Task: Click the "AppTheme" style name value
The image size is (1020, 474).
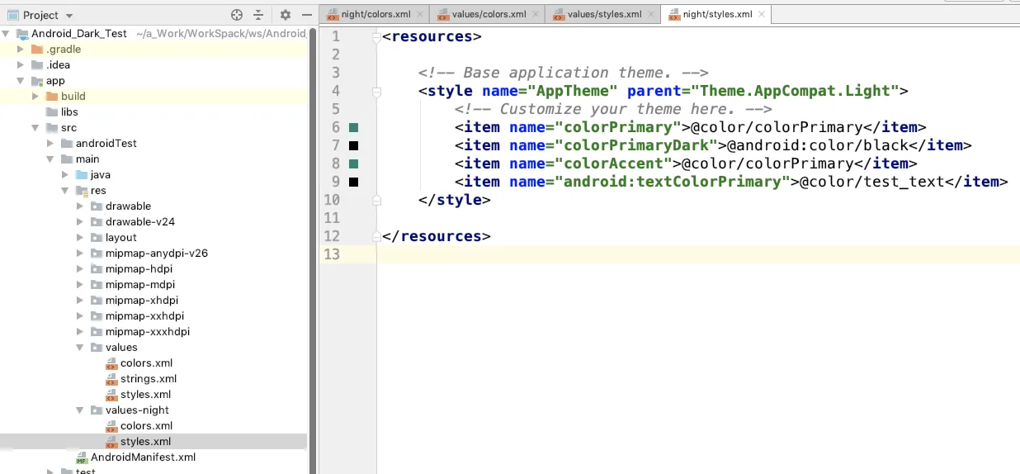Action: 573,91
